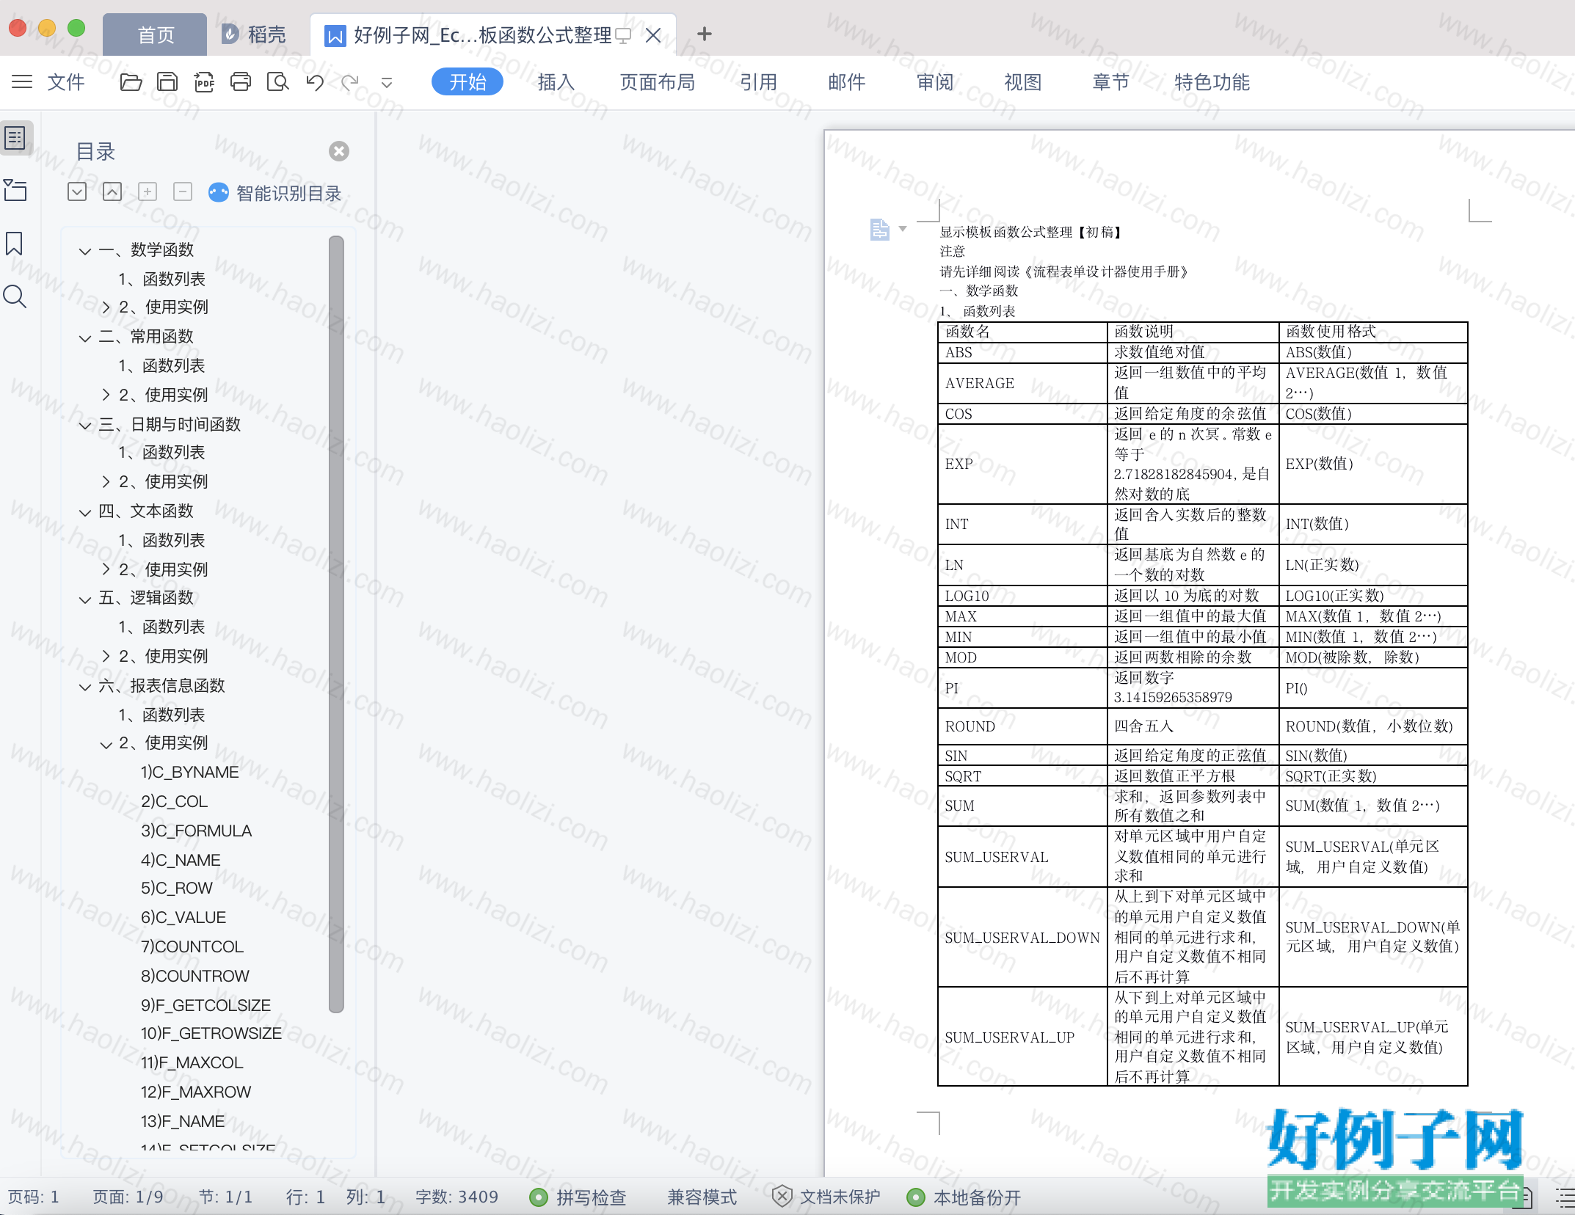Open 稻壳 tab
Image resolution: width=1575 pixels, height=1215 pixels.
[254, 34]
